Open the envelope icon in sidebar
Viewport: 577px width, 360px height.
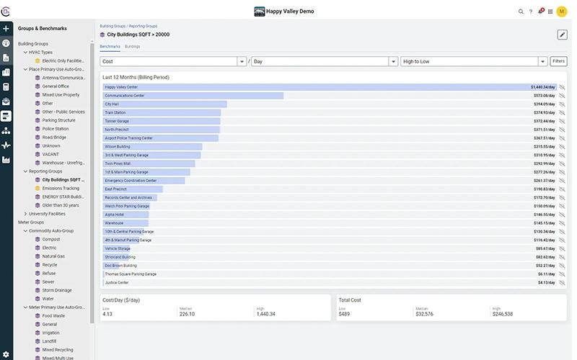[6, 102]
